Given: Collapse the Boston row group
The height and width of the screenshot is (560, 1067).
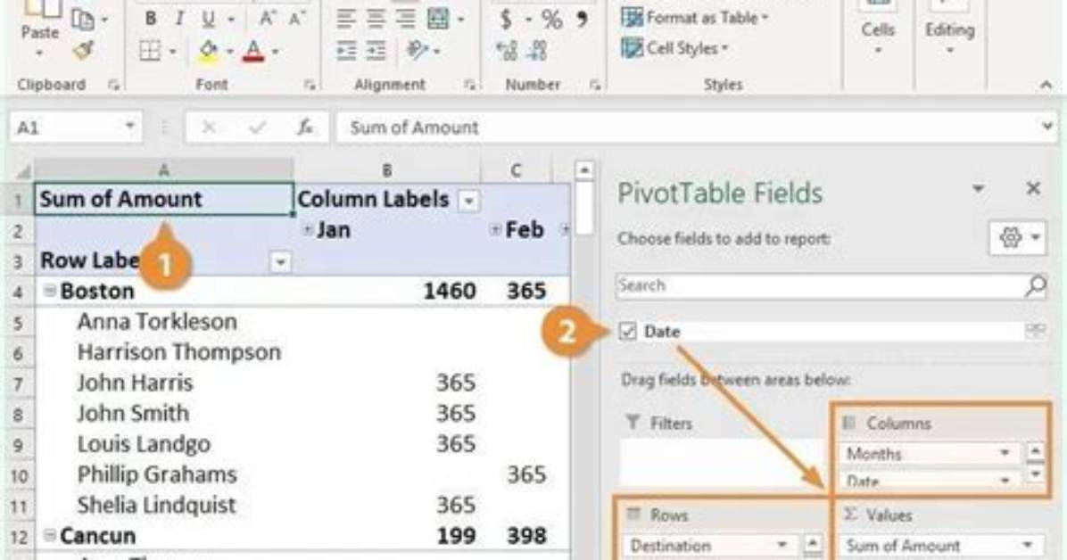Looking at the screenshot, I should pos(50,291).
